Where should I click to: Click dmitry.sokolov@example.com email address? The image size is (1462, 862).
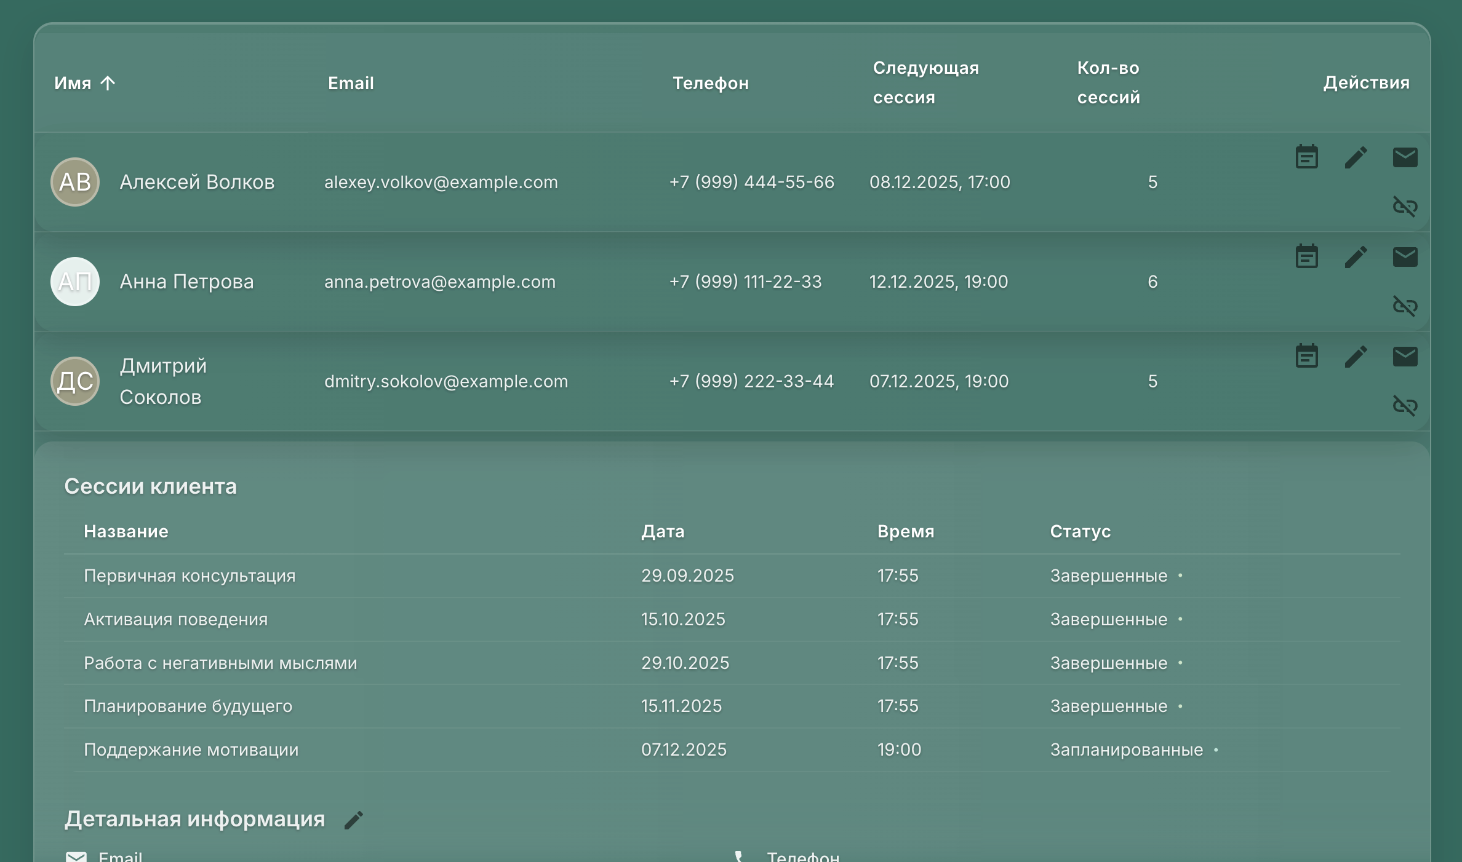point(446,381)
